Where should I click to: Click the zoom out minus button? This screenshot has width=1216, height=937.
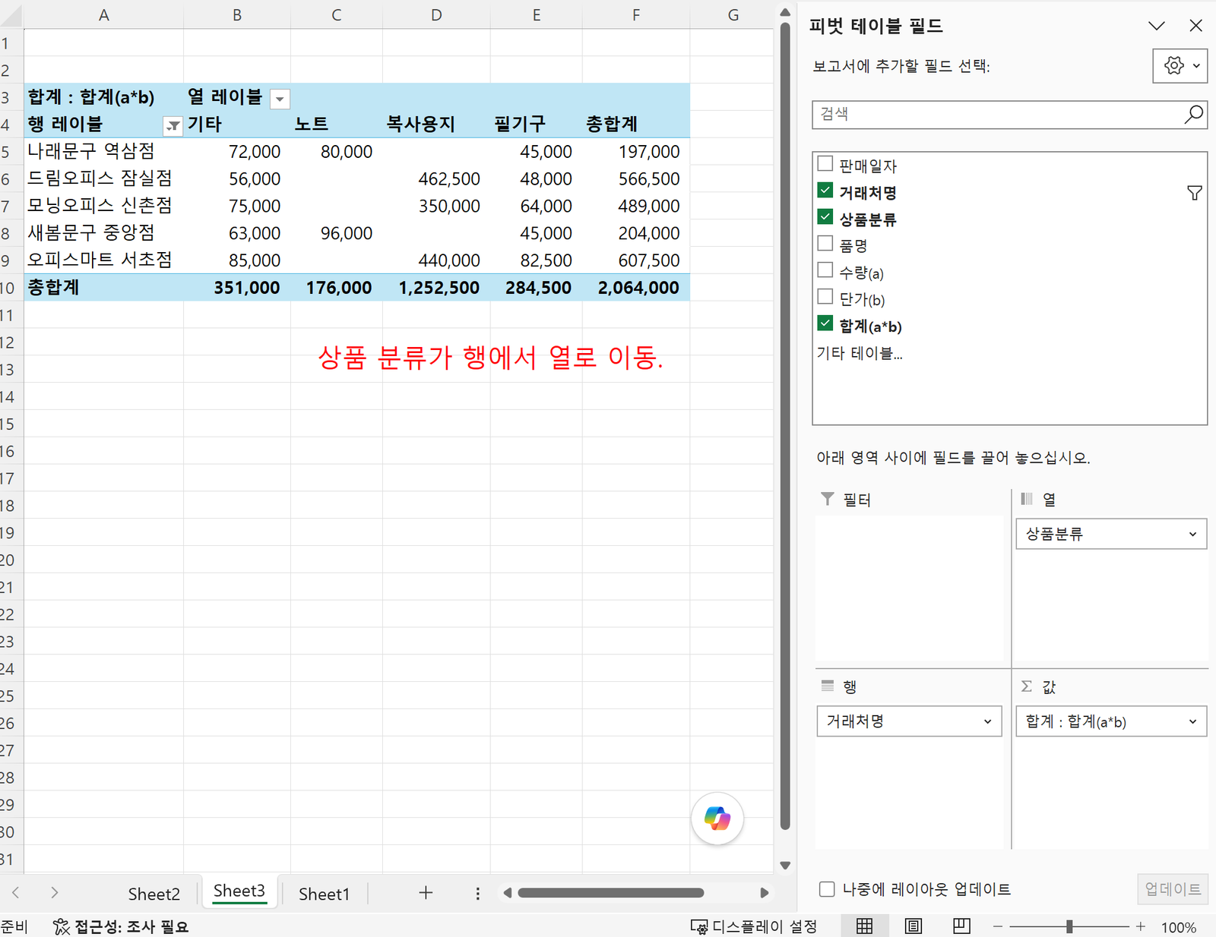pyautogui.click(x=998, y=926)
